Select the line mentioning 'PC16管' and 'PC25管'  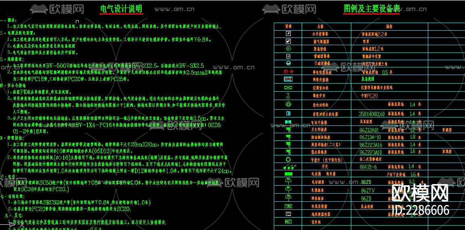[x=70, y=79]
